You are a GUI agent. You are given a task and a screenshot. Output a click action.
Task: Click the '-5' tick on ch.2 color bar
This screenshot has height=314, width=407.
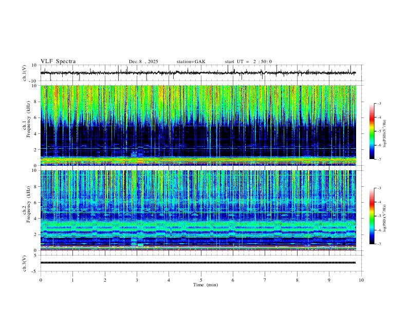(379, 216)
